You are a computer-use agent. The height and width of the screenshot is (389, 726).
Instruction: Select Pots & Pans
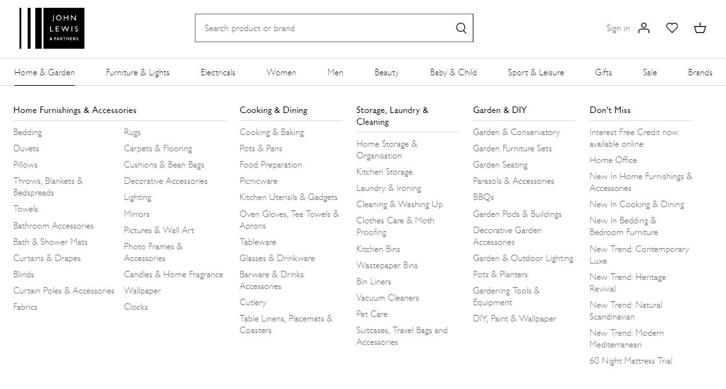260,149
